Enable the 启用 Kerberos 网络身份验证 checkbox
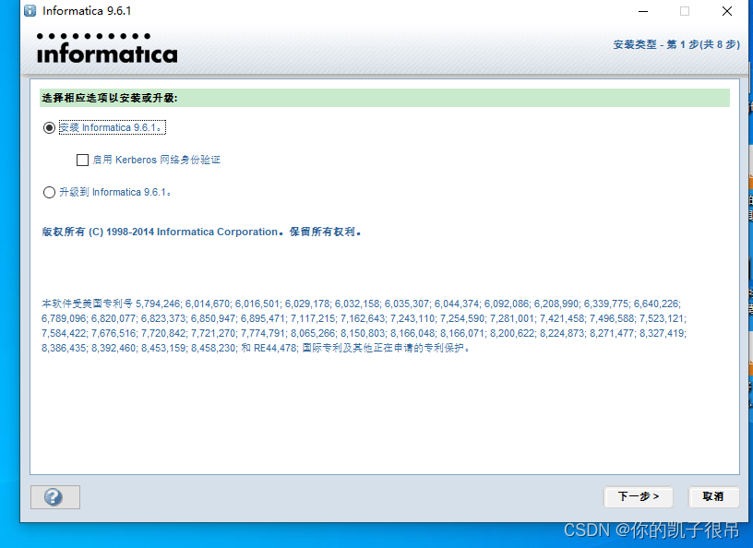The image size is (753, 548). click(x=83, y=160)
